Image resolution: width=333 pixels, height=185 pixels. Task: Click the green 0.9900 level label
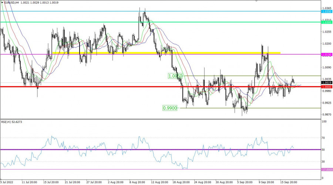[169, 108]
